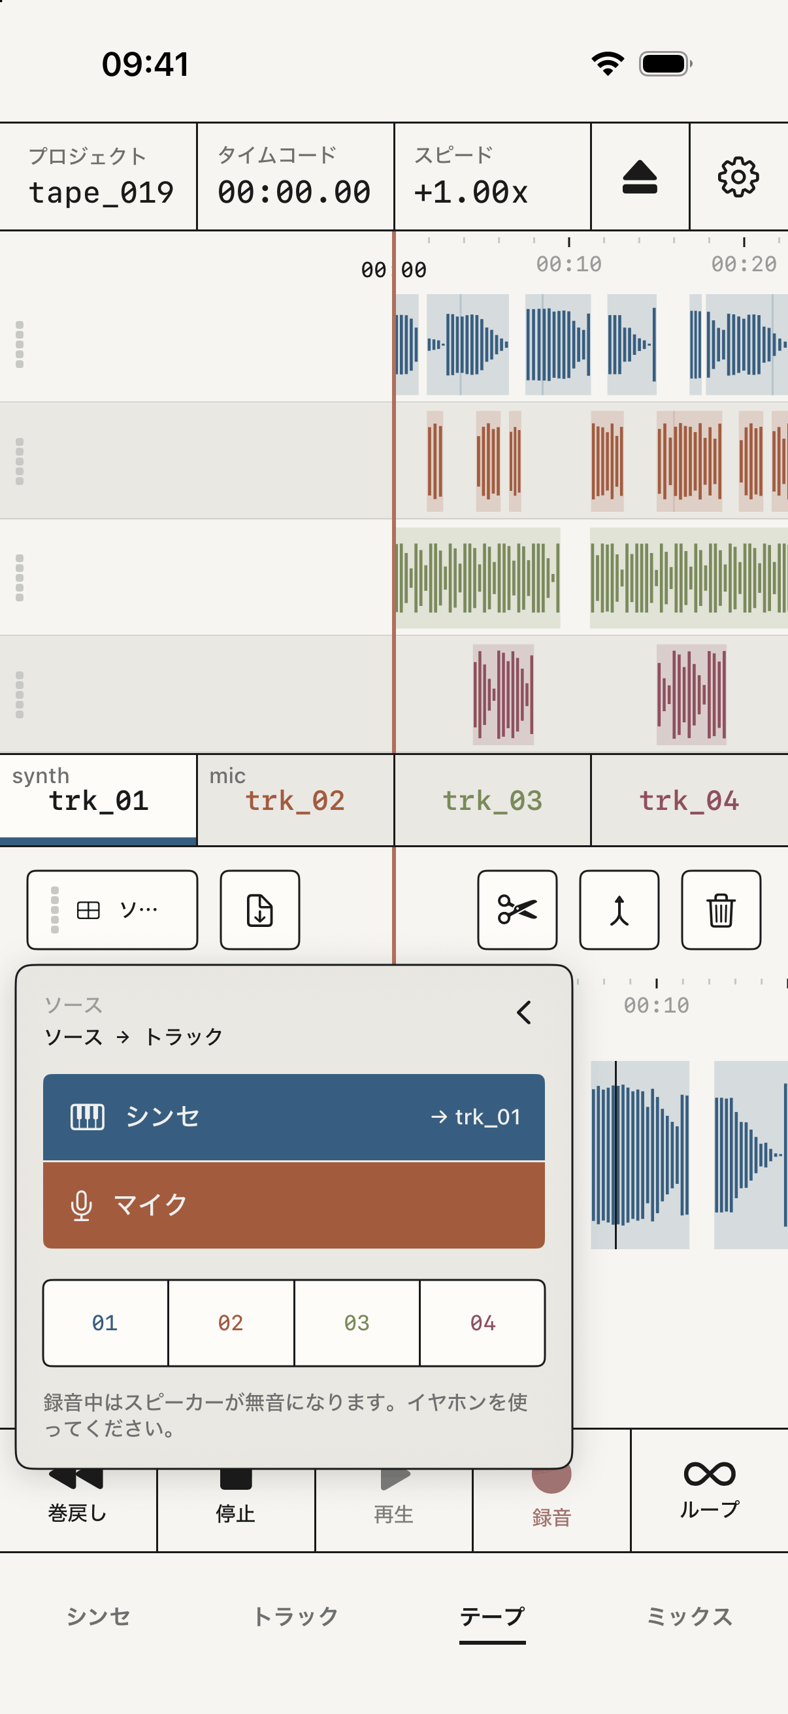Image resolution: width=788 pixels, height=1714 pixels.
Task: Grab the third green track drag handle
Action: (x=20, y=578)
